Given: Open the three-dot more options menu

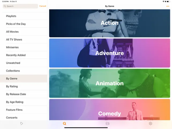Looking at the screenshot, I should (168, 6).
